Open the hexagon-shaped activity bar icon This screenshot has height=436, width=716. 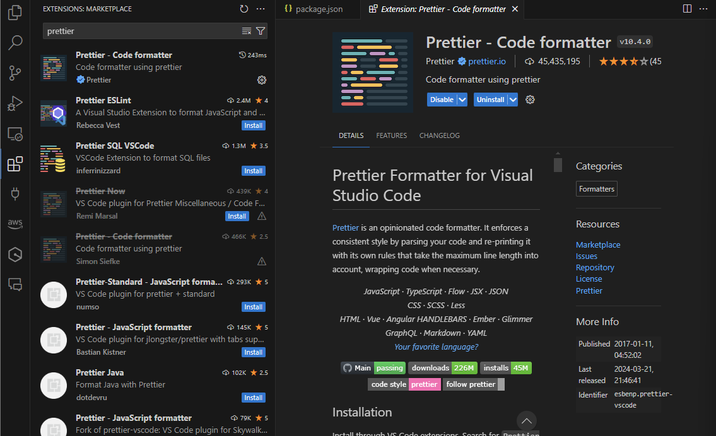point(15,255)
